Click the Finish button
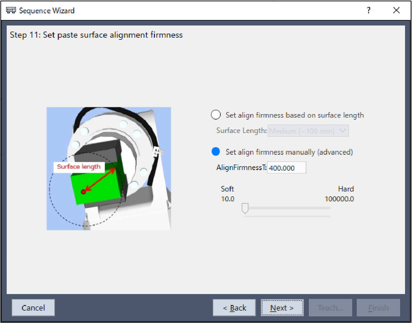 pos(378,308)
